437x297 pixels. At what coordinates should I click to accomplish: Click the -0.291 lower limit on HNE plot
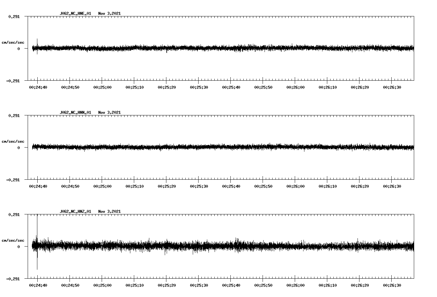point(13,81)
